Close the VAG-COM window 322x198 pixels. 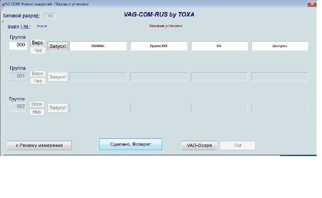[x=312, y=4]
